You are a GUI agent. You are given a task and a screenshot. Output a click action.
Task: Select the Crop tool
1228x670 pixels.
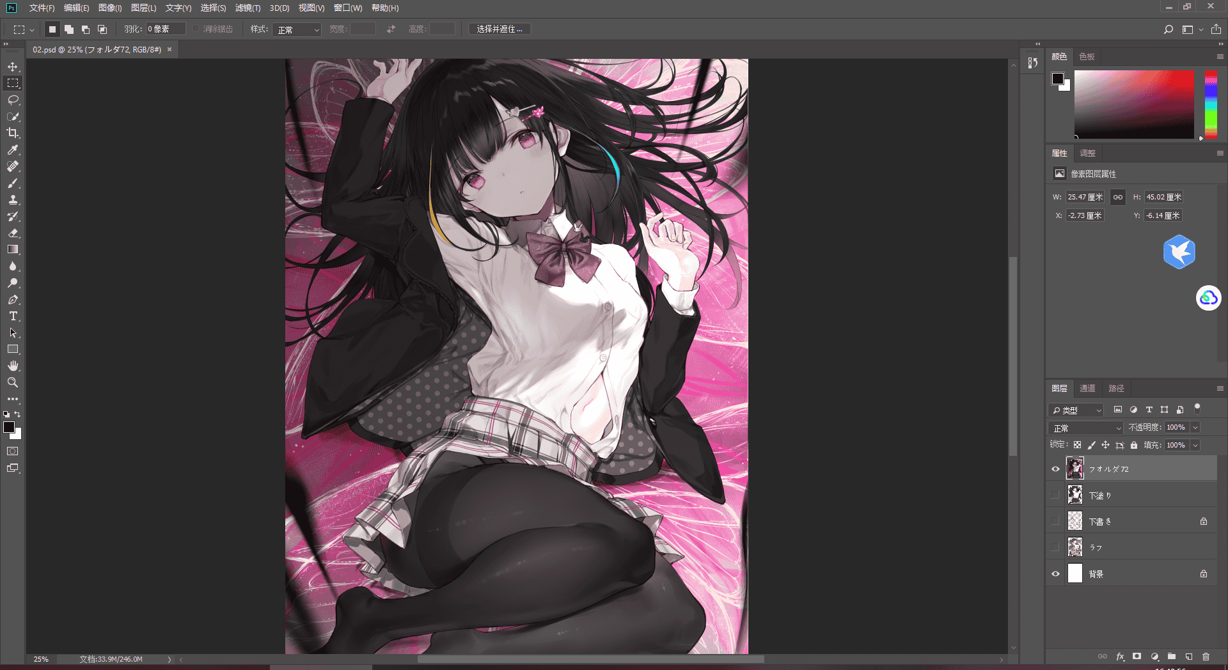[x=13, y=133]
